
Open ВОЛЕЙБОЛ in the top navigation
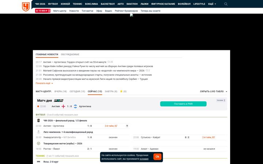pyautogui.click(x=184, y=4)
